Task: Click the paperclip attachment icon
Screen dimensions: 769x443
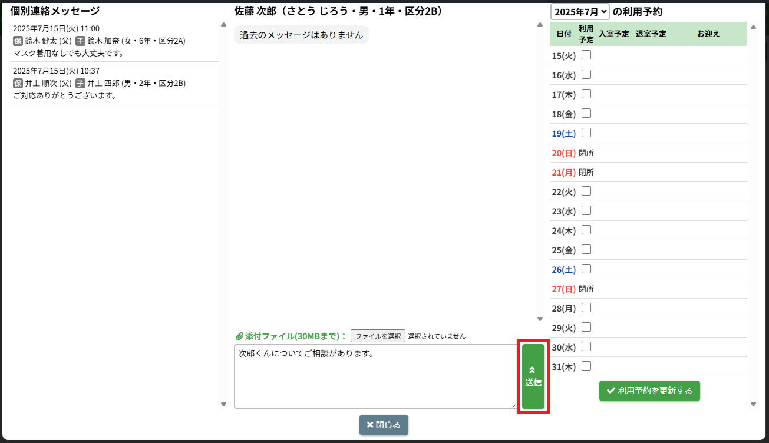Action: pos(239,336)
